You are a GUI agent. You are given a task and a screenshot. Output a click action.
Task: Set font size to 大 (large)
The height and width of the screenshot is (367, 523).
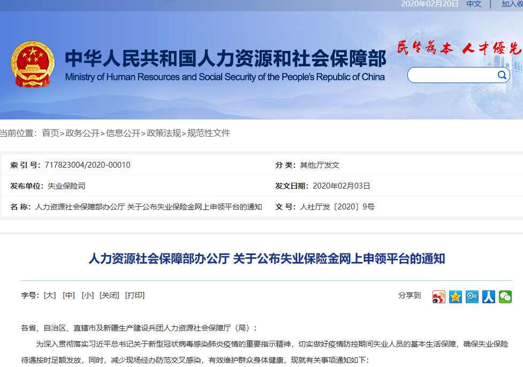point(50,295)
